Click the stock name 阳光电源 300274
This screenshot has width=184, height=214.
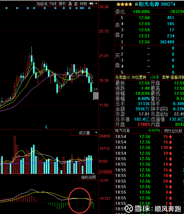click(x=157, y=4)
